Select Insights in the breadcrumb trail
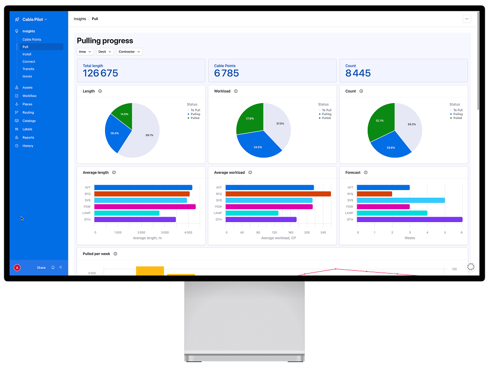The height and width of the screenshot is (371, 489). click(x=79, y=19)
